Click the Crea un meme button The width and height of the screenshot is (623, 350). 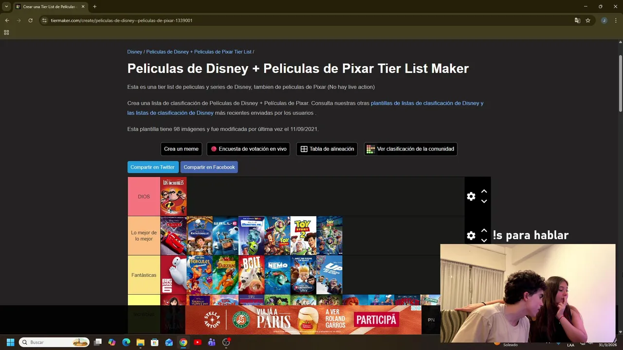(x=181, y=149)
